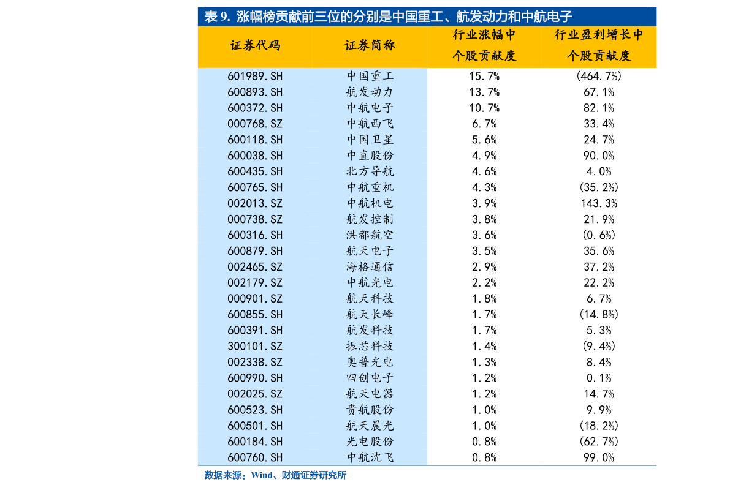The image size is (730, 493).
Task: Click the 证券代码 column header
Action: point(255,45)
